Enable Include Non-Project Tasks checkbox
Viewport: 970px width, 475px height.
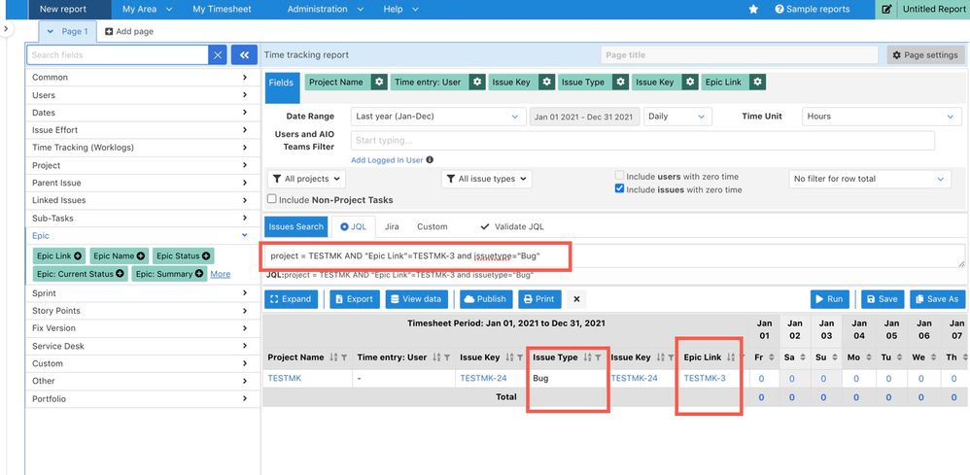[x=271, y=199]
